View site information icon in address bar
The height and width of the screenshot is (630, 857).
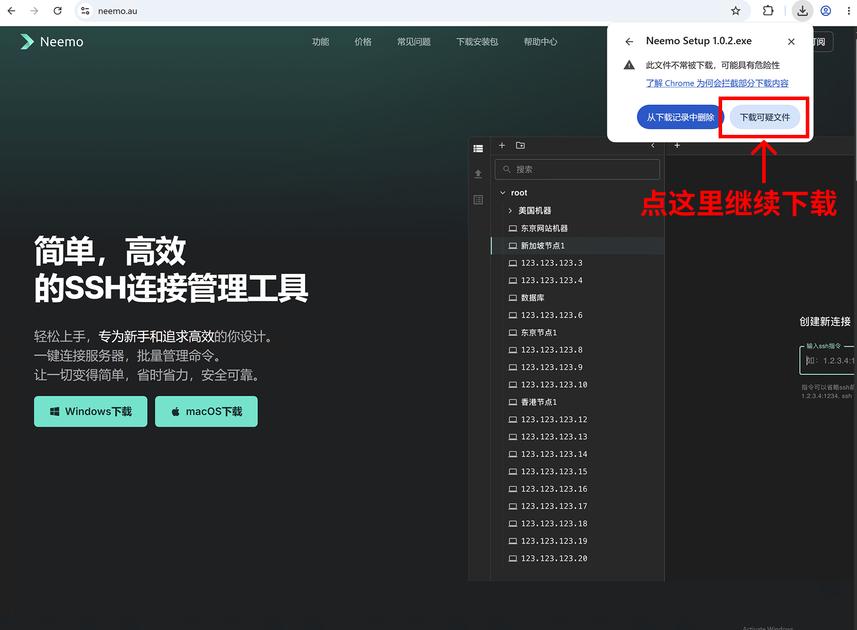click(85, 11)
